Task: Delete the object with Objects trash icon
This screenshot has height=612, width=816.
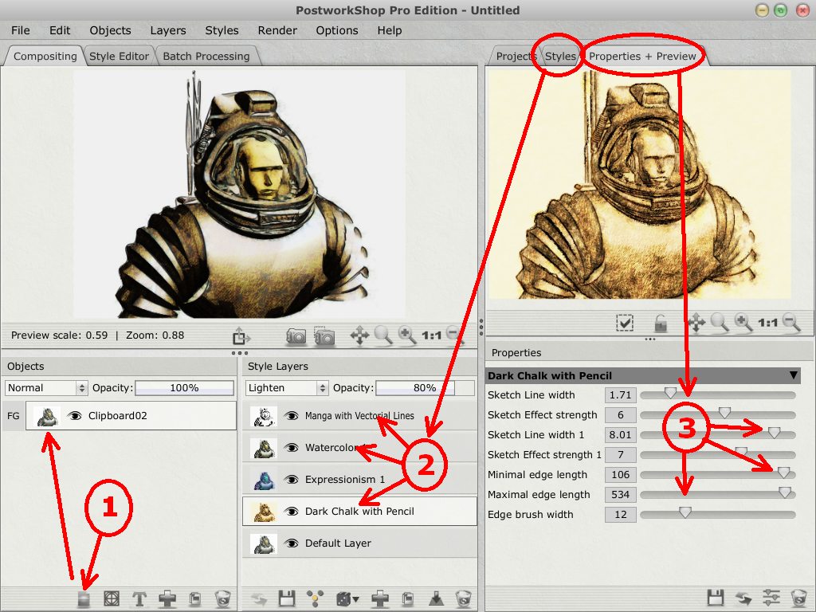Action: click(x=223, y=598)
